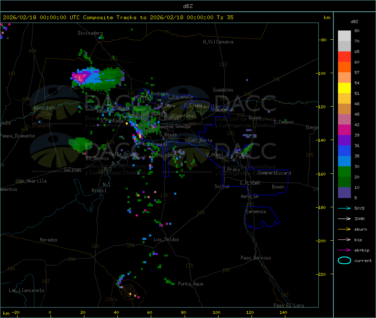Click the 'Guico' map label
The height and width of the screenshot is (318, 376).
tap(255, 117)
